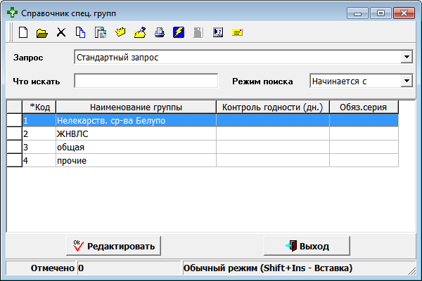Expand the Режим поиска dropdown
The height and width of the screenshot is (281, 422).
point(407,81)
